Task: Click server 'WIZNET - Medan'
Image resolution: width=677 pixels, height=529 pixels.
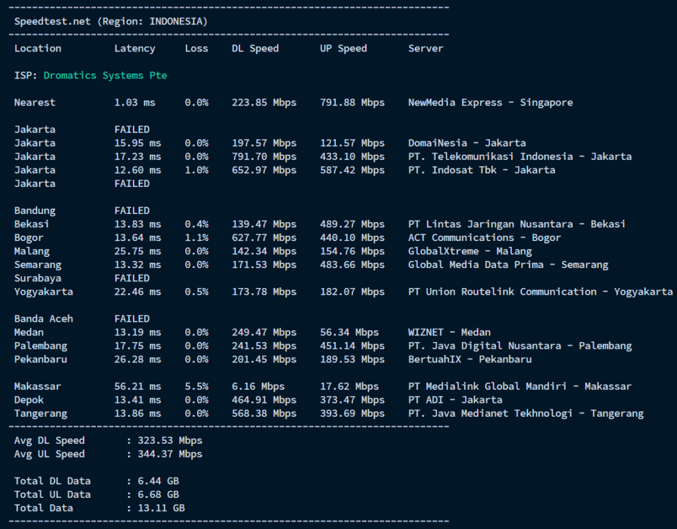Action: click(x=450, y=332)
